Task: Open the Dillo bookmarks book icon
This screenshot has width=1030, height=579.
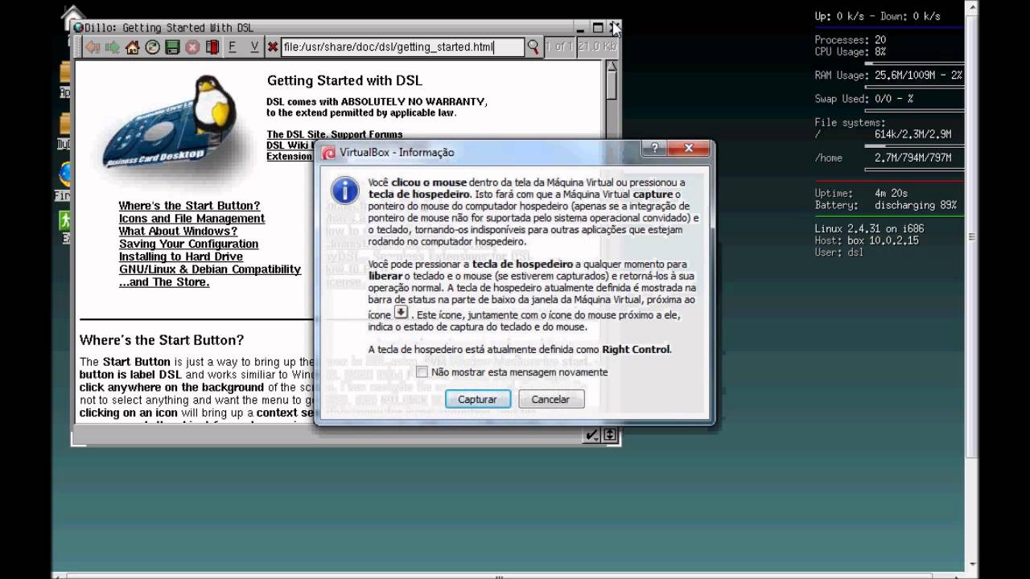Action: point(212,47)
